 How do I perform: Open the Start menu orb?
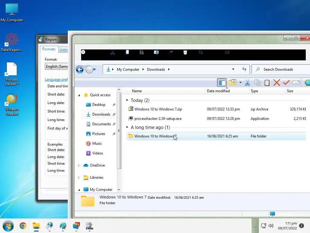coord(8,226)
